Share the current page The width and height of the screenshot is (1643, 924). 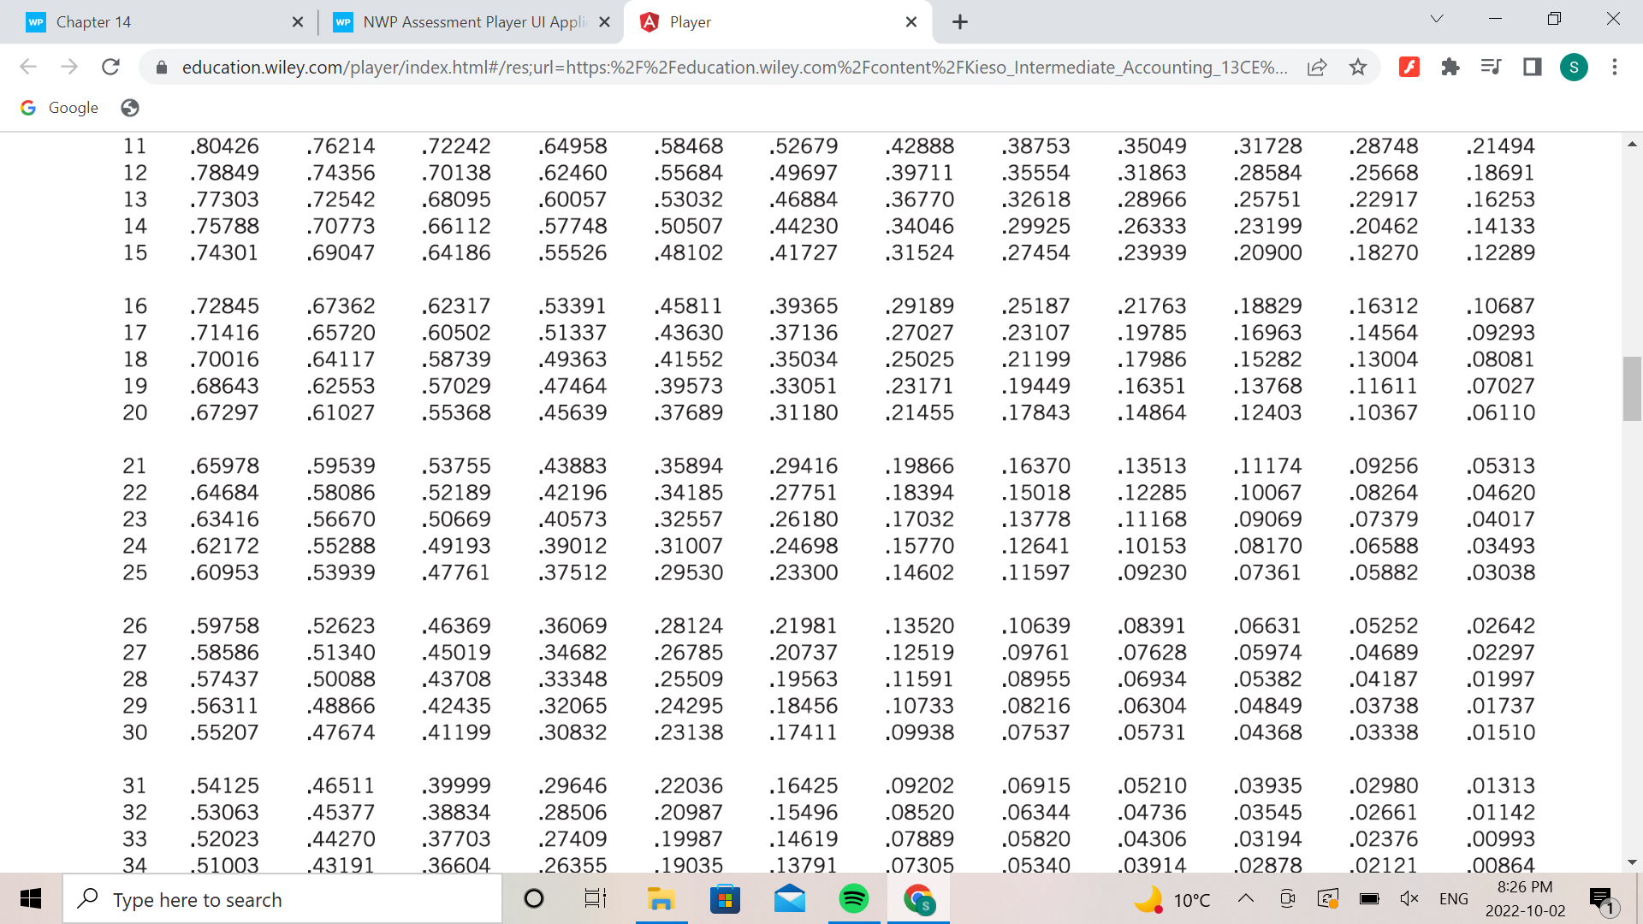(1316, 67)
